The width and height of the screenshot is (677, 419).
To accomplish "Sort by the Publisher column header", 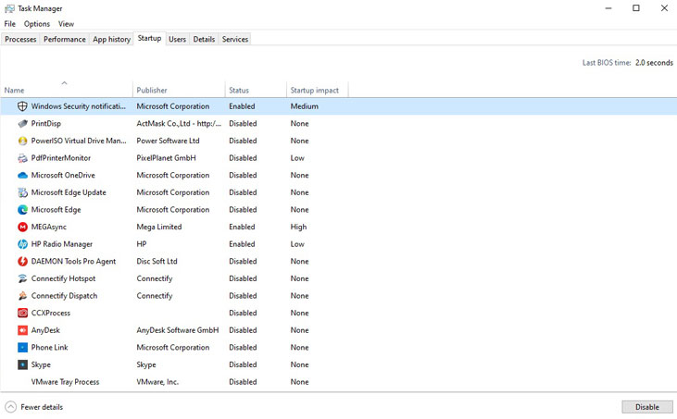I will pyautogui.click(x=179, y=90).
